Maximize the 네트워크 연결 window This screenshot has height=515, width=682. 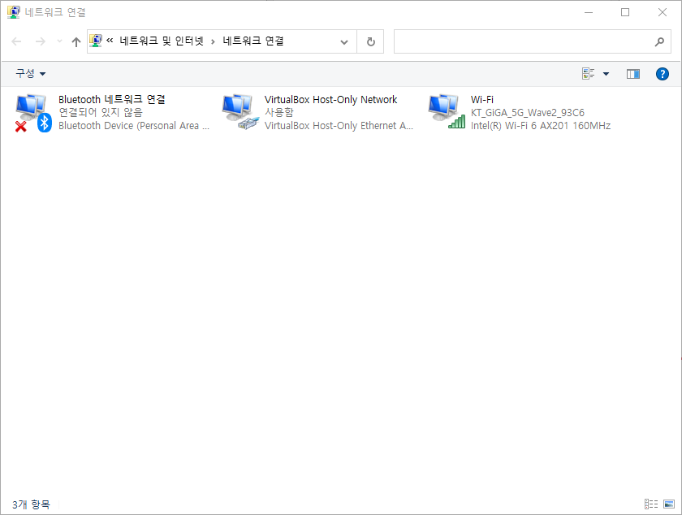625,12
